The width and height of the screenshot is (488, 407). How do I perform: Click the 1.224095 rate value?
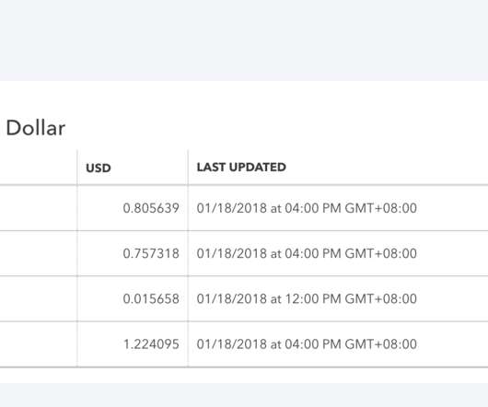[x=151, y=344]
